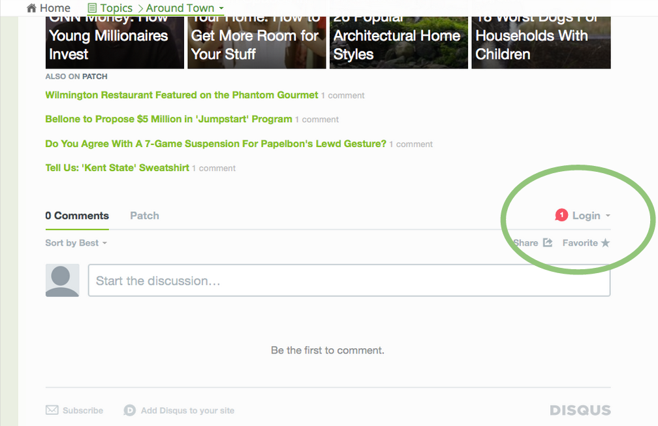
Task: Click the gray user avatar
Action: click(62, 280)
